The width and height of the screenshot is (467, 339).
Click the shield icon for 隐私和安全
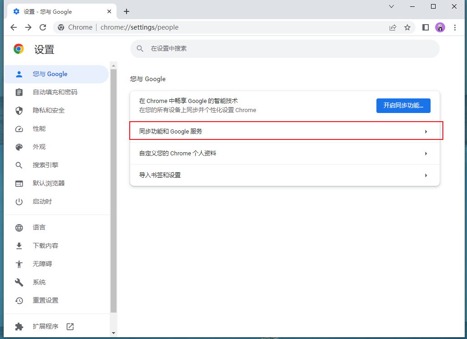pos(19,111)
